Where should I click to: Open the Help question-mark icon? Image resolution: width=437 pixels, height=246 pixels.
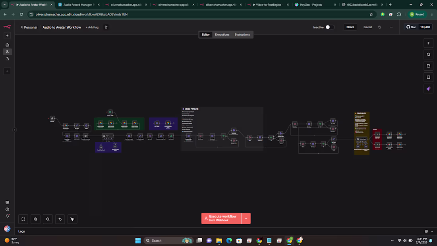(7, 209)
